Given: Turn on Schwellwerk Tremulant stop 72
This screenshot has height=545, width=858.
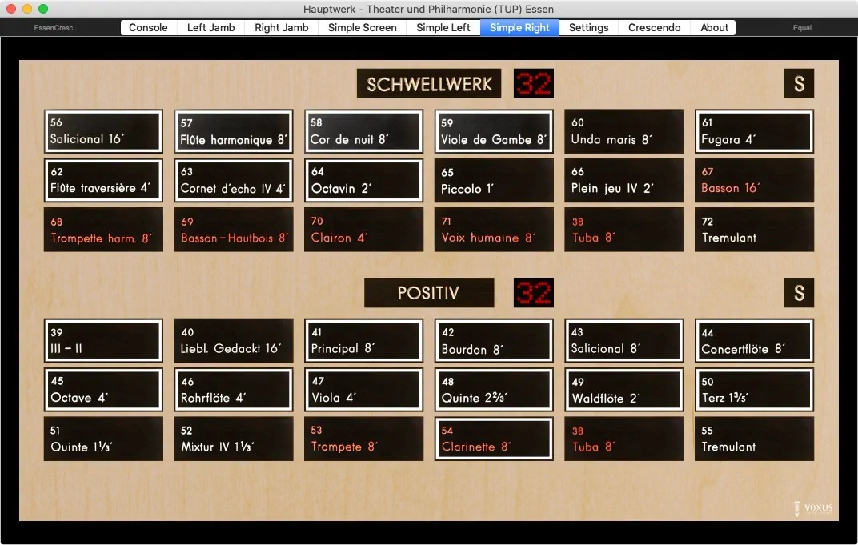Looking at the screenshot, I should [754, 230].
